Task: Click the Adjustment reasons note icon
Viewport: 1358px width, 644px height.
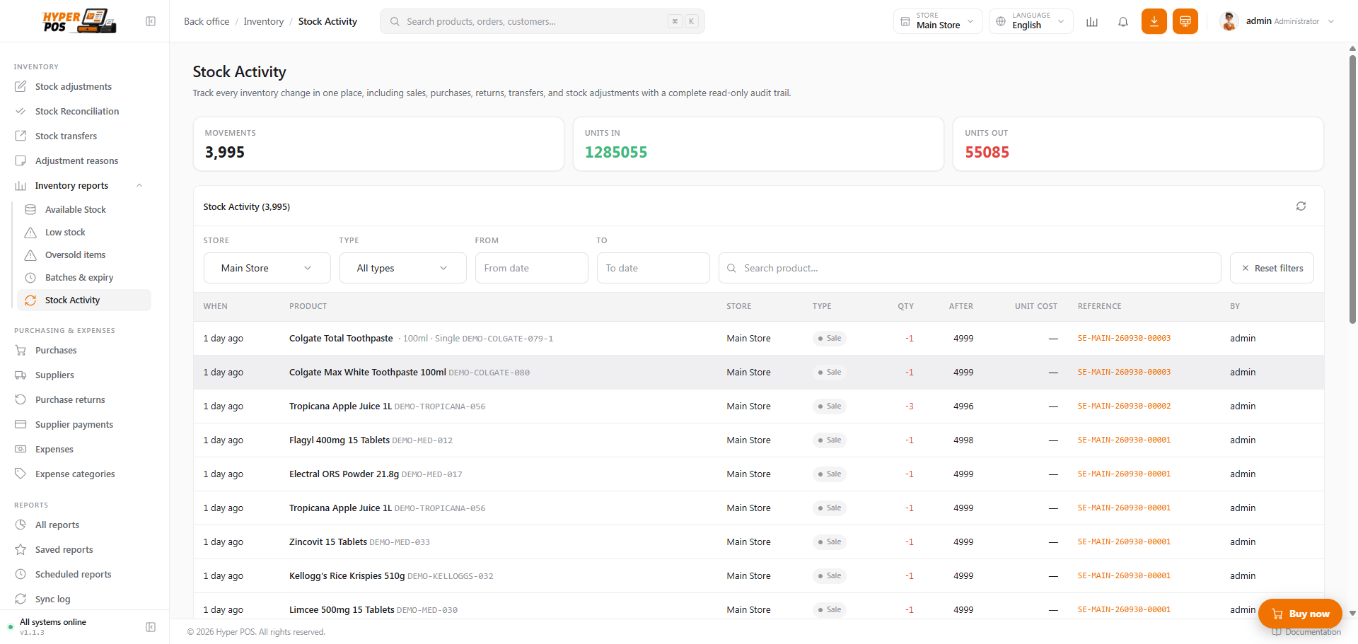Action: coord(21,160)
